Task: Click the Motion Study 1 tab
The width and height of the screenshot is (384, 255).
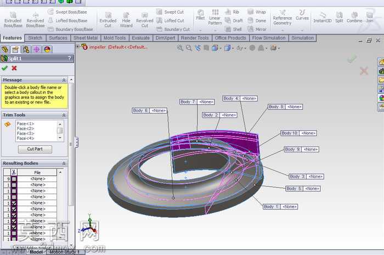Action: [x=65, y=252]
